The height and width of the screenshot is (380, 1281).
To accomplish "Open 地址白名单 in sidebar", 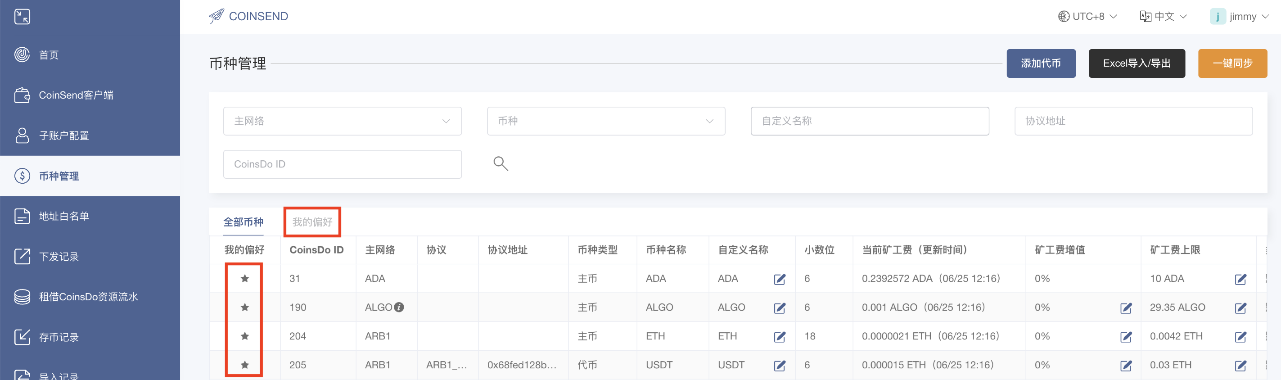I will pos(63,217).
